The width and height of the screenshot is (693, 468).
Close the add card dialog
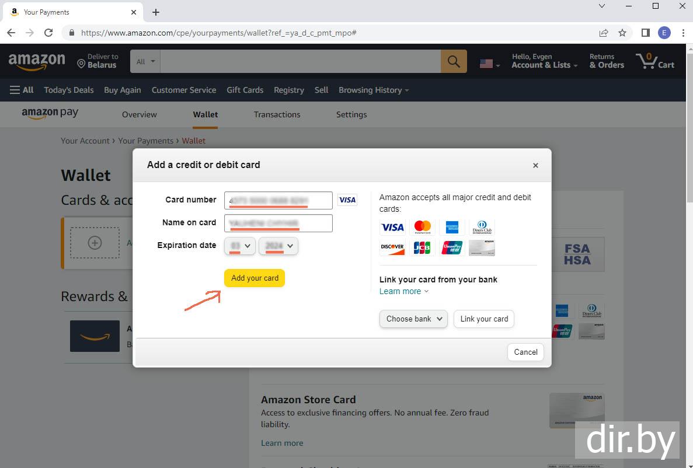535,165
